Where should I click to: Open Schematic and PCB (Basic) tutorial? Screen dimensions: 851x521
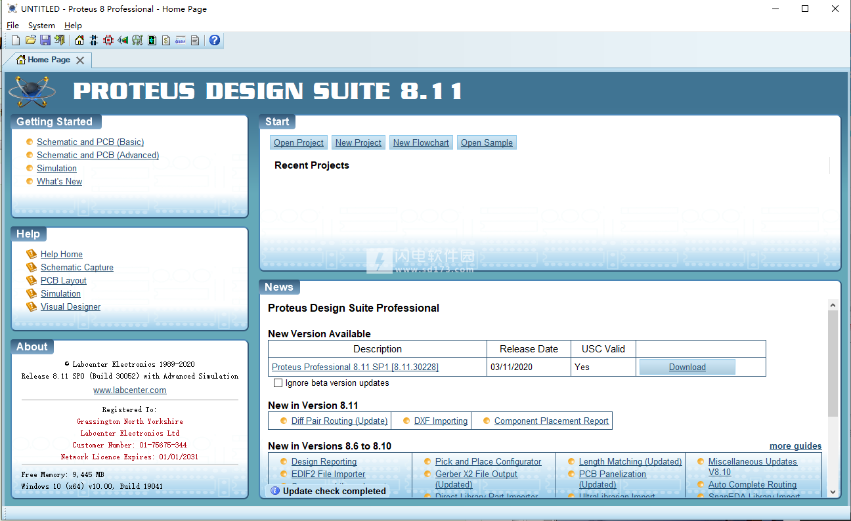[91, 142]
